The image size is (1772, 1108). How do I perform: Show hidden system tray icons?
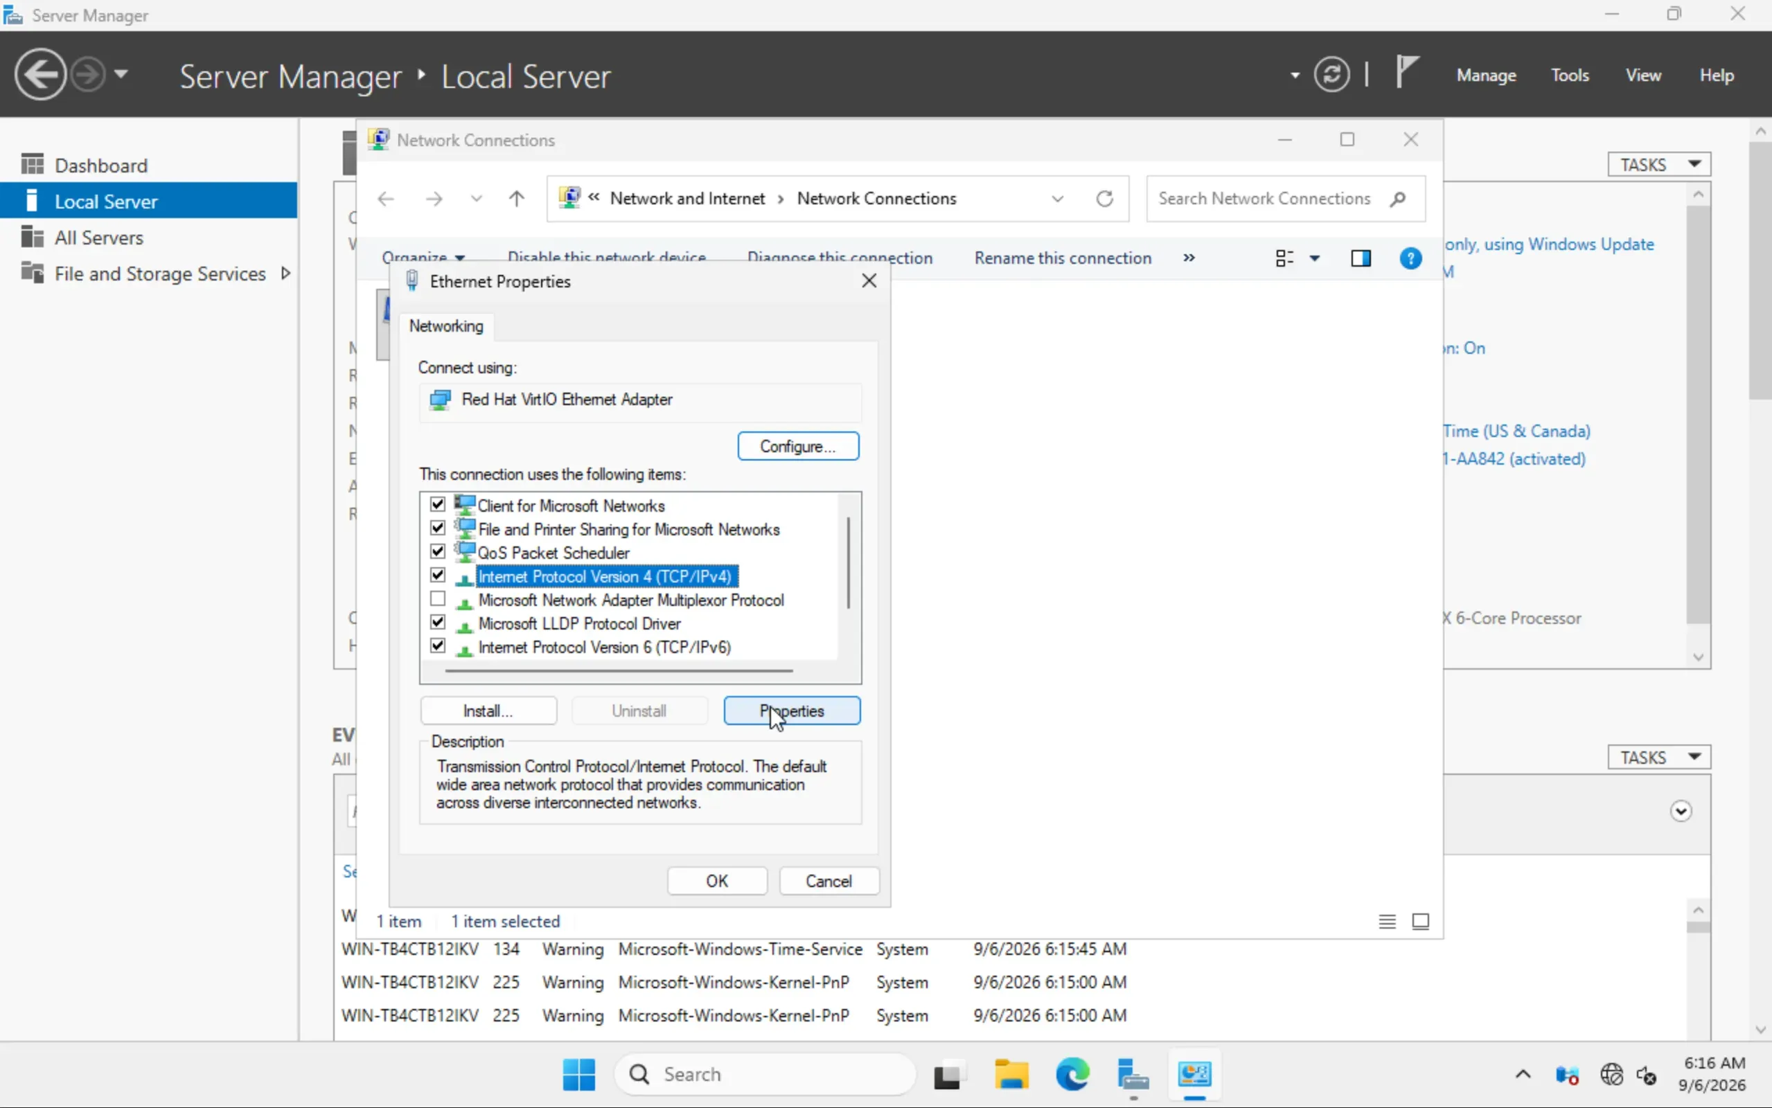(1523, 1074)
